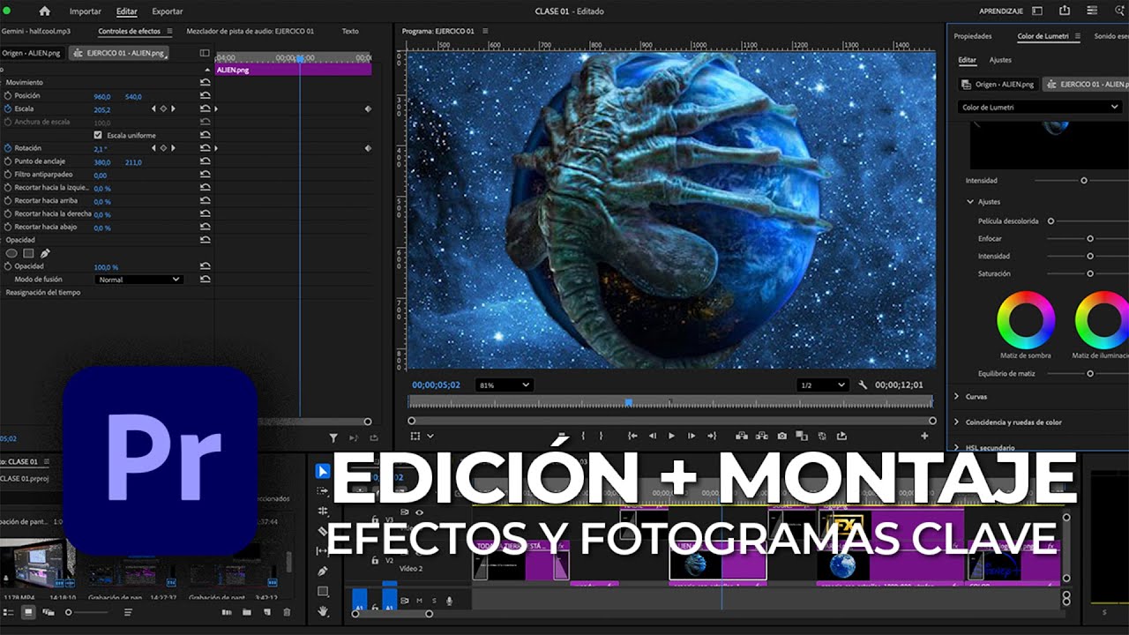Enable Opacidad animation stopwatch
The height and width of the screenshot is (635, 1129).
point(8,266)
